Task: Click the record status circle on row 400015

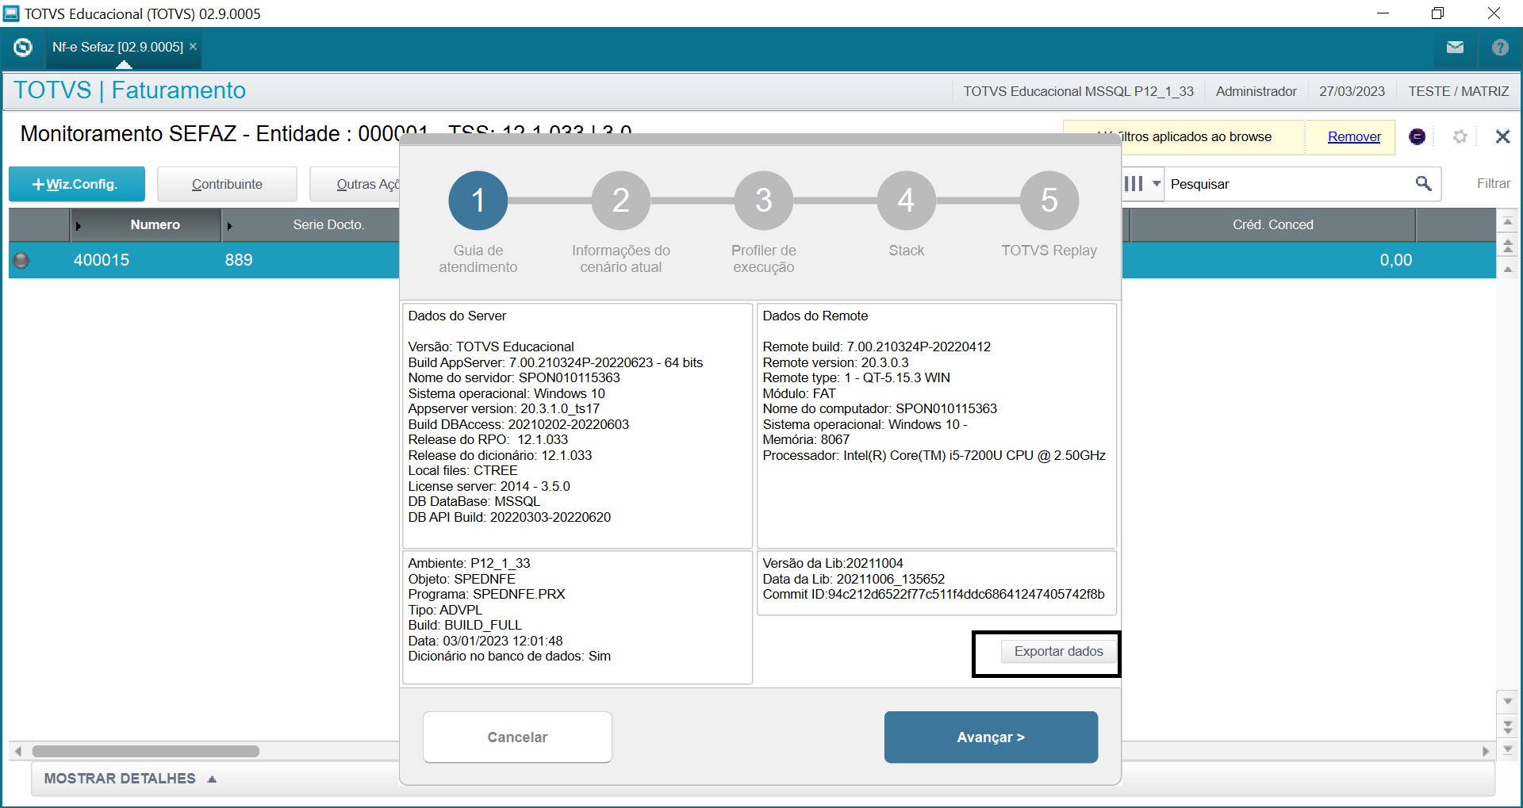Action: (20, 260)
